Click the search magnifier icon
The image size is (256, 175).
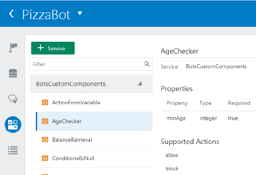[x=147, y=64]
